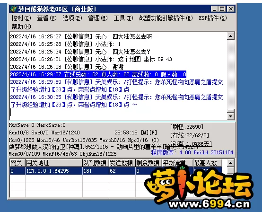
Task: Open the 管理(M) menu
Action: click(98, 18)
